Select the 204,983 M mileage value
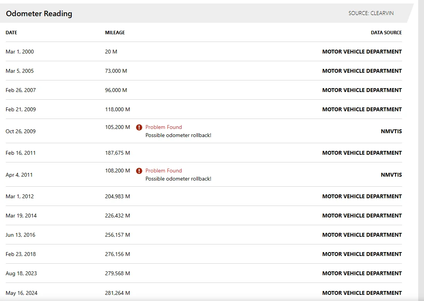Screen dimensions: 424x301 tap(118, 196)
